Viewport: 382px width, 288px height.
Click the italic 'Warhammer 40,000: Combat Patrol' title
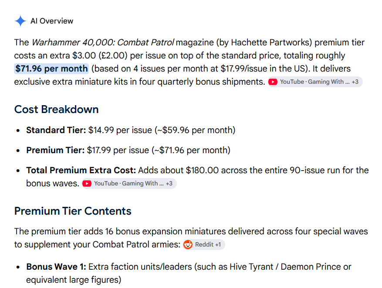pos(103,42)
